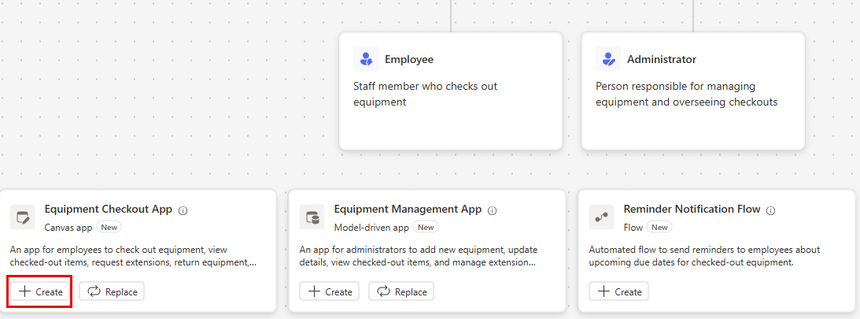This screenshot has width=860, height=319.
Task: Open info tooltip for Equipment Checkout App
Action: pos(183,211)
